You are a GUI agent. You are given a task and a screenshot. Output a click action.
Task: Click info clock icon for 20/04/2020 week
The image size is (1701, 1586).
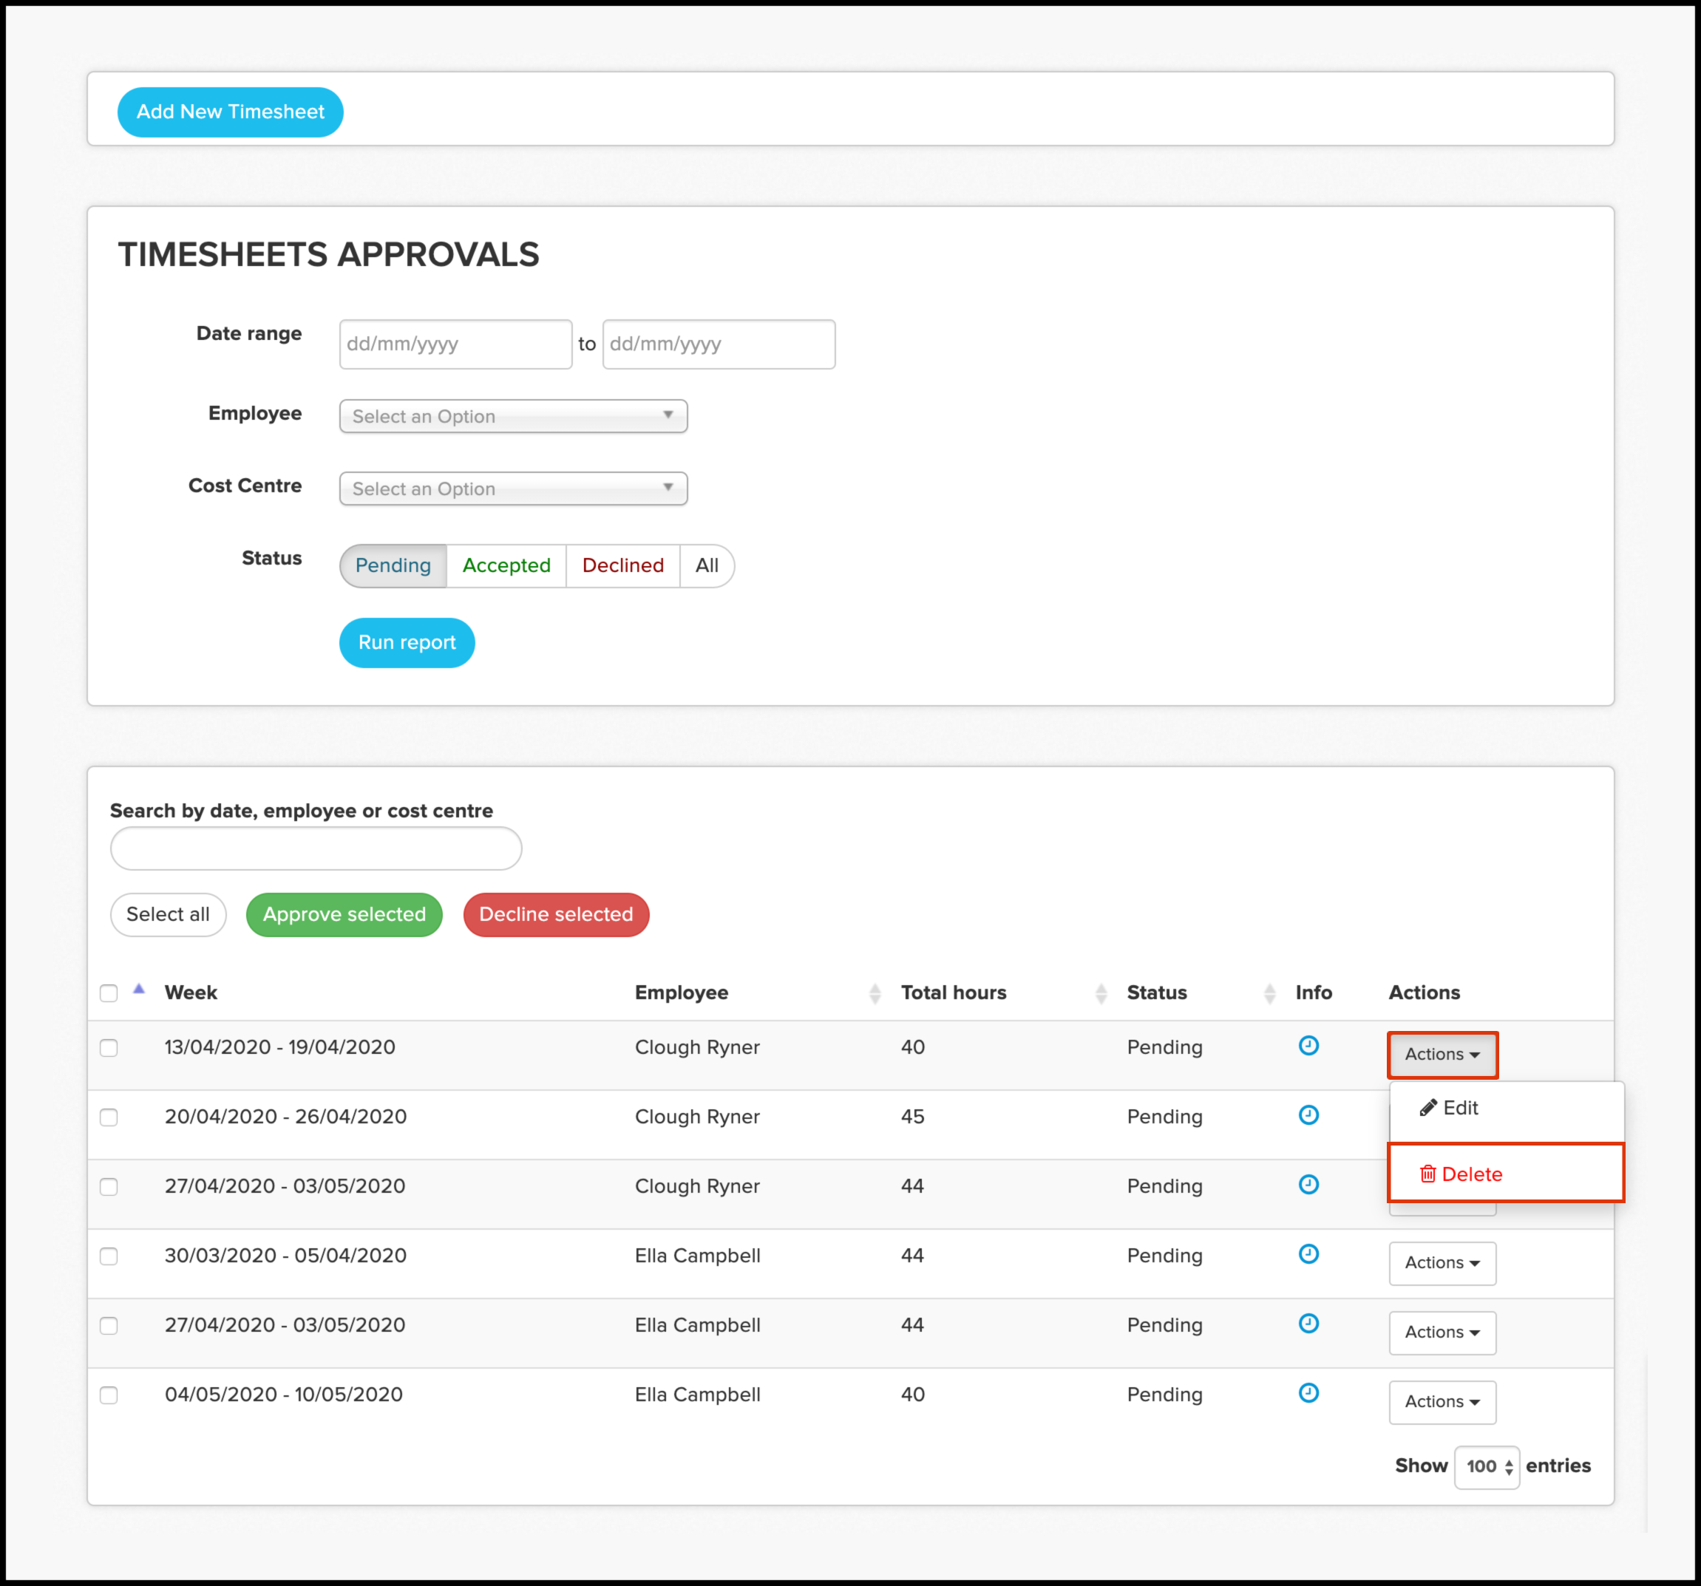pos(1308,1114)
